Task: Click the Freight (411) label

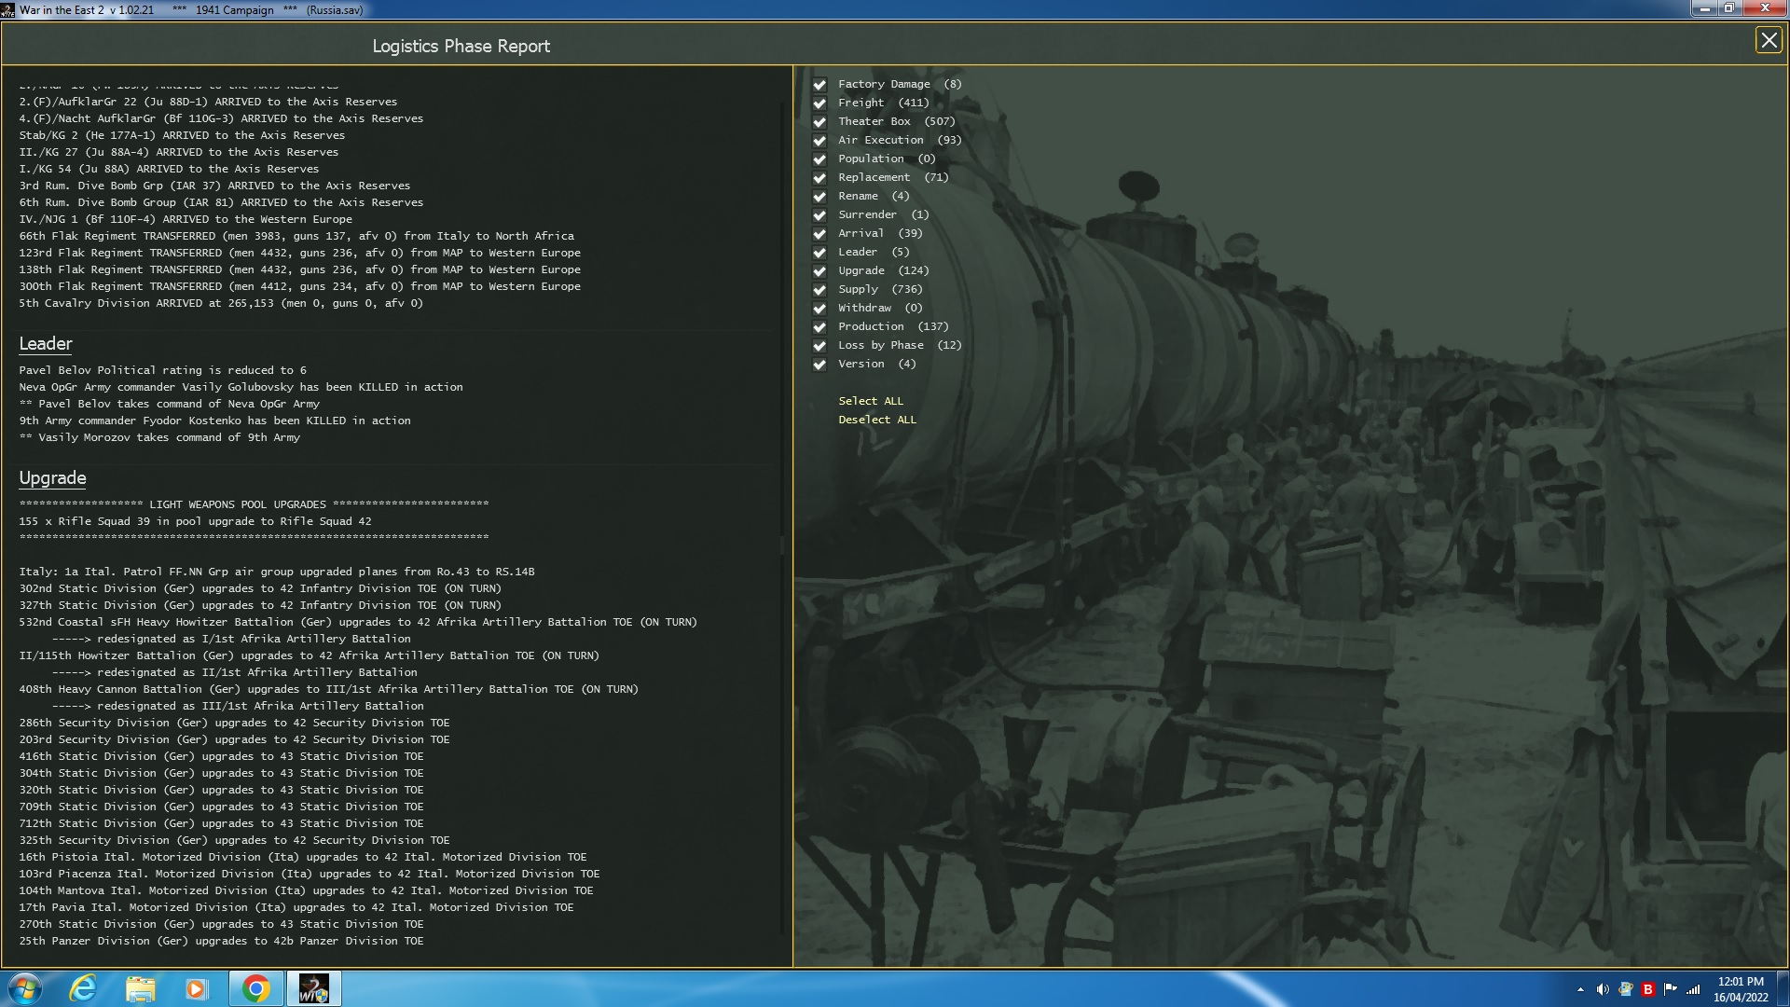Action: point(884,103)
